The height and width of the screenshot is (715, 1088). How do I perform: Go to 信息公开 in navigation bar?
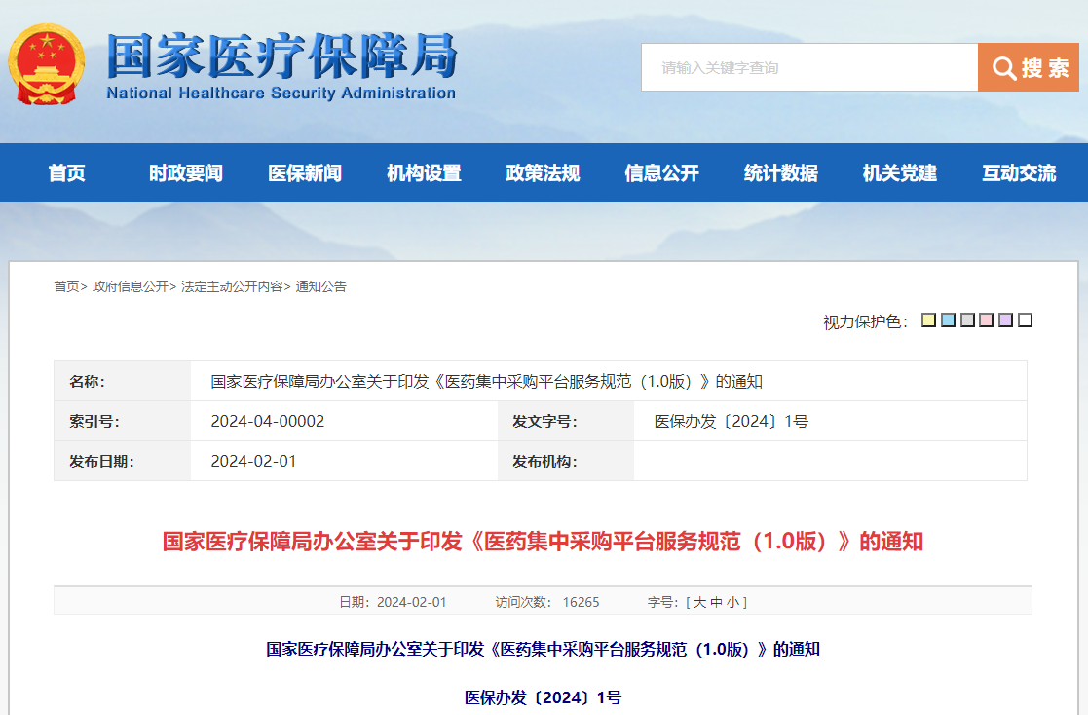(661, 173)
